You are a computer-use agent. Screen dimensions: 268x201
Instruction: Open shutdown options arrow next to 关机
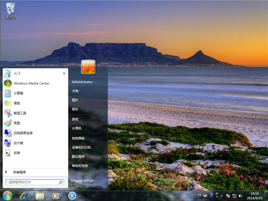91,182
